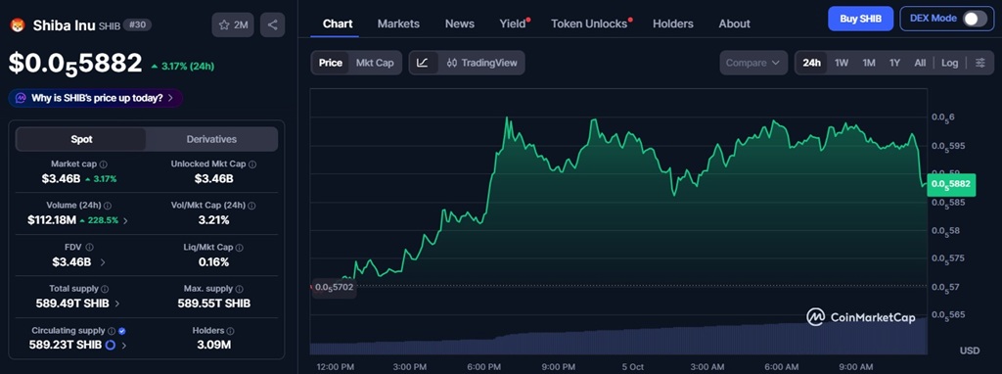Open the Chart tab

pos(338,23)
